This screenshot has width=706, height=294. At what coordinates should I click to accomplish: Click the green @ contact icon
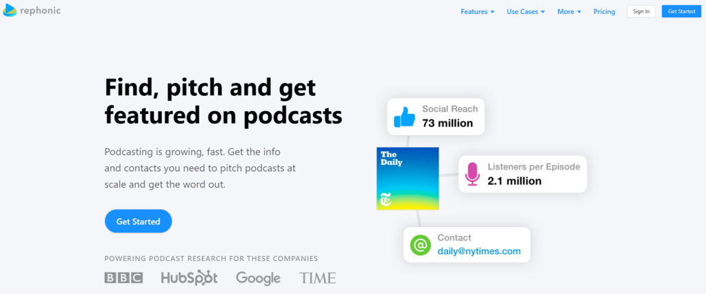(420, 245)
